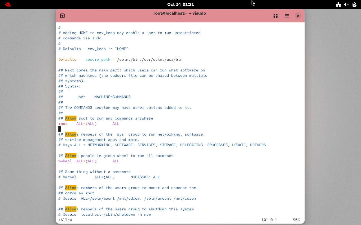This screenshot has height=225, width=361.
Task: Click the %sys ALL = NETWORKING line
Action: (x=162, y=145)
